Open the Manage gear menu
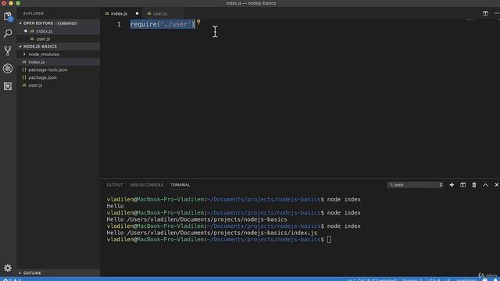Viewport: 500px width, 281px height. 8,268
